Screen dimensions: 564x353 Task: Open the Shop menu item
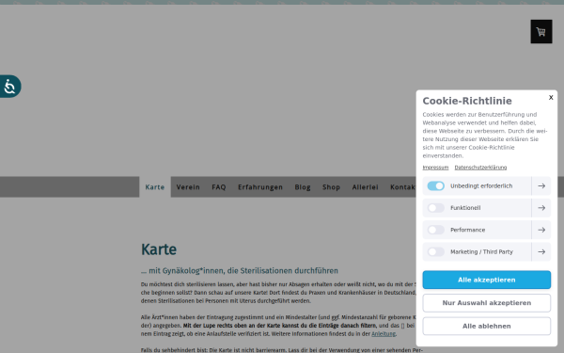tap(331, 187)
